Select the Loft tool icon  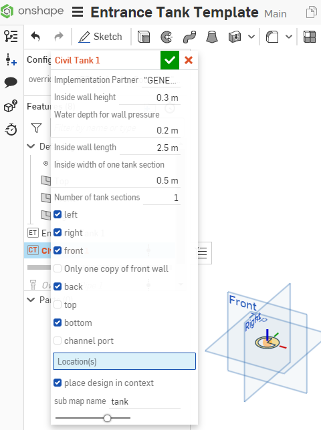(x=212, y=37)
